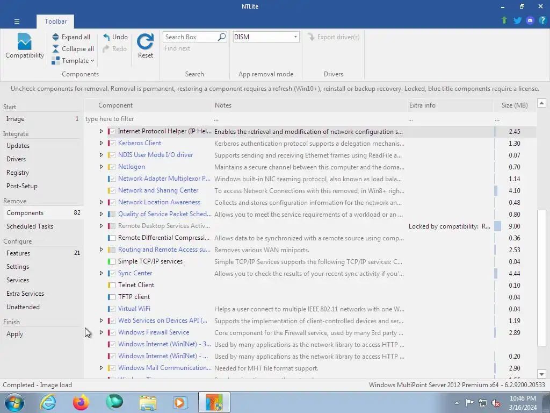550x413 pixels.
Task: Click the help question mark icon
Action: 542,20
